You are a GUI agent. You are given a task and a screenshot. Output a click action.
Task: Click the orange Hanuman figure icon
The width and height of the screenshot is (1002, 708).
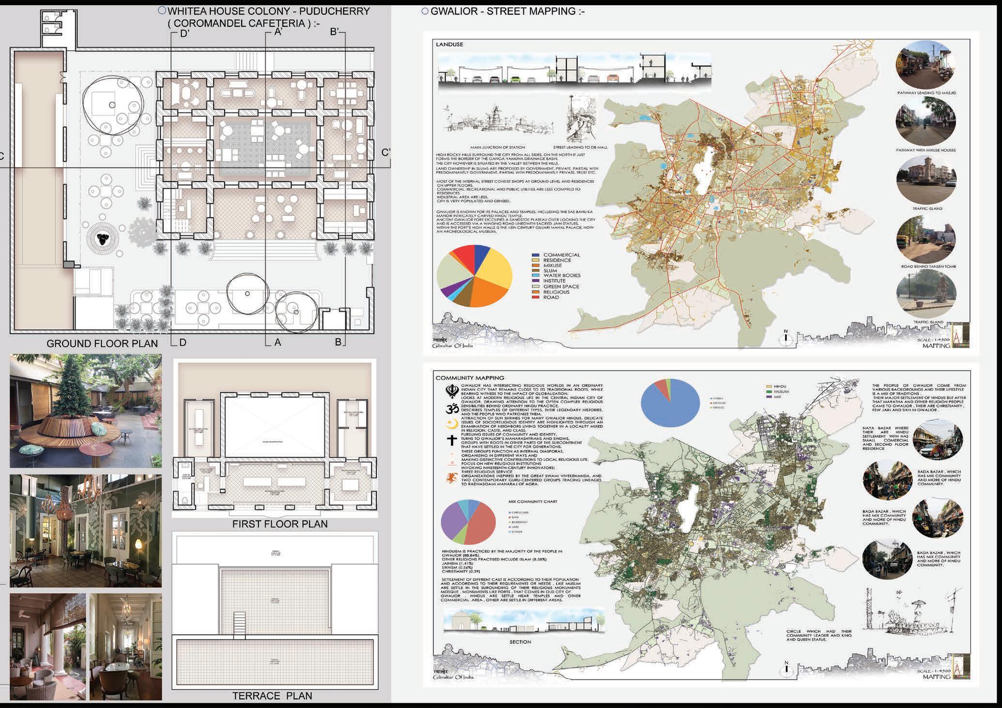coord(451,478)
